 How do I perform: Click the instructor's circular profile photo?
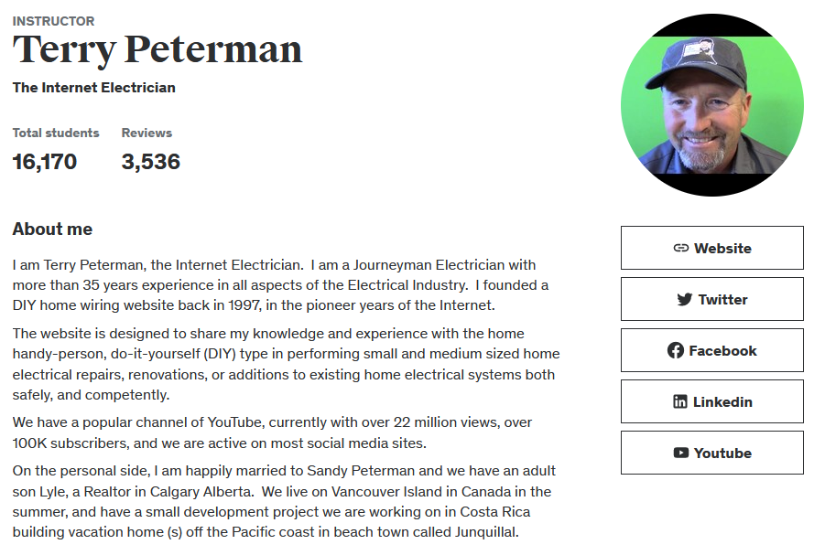click(x=711, y=105)
